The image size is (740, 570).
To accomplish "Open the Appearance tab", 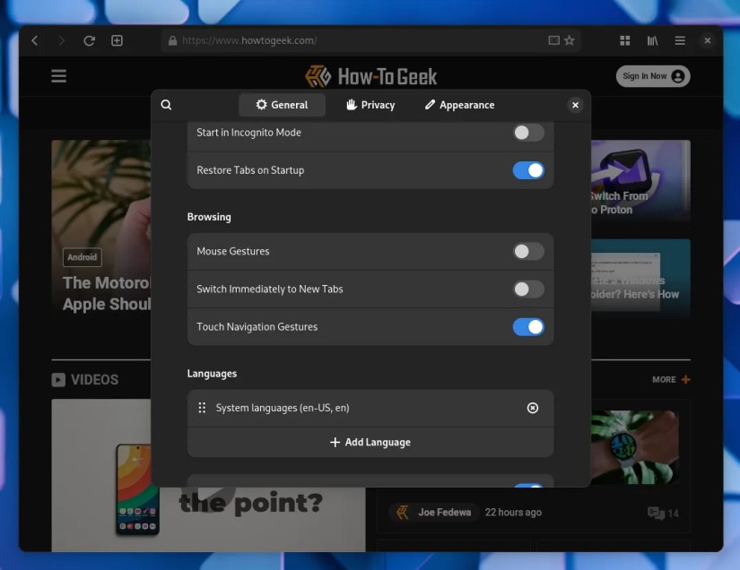I will pos(459,105).
